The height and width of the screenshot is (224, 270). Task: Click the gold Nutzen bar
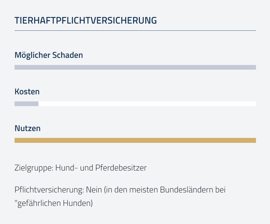coord(135,140)
